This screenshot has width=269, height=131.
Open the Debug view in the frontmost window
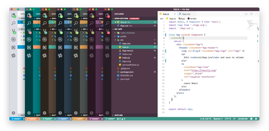tap(107, 39)
